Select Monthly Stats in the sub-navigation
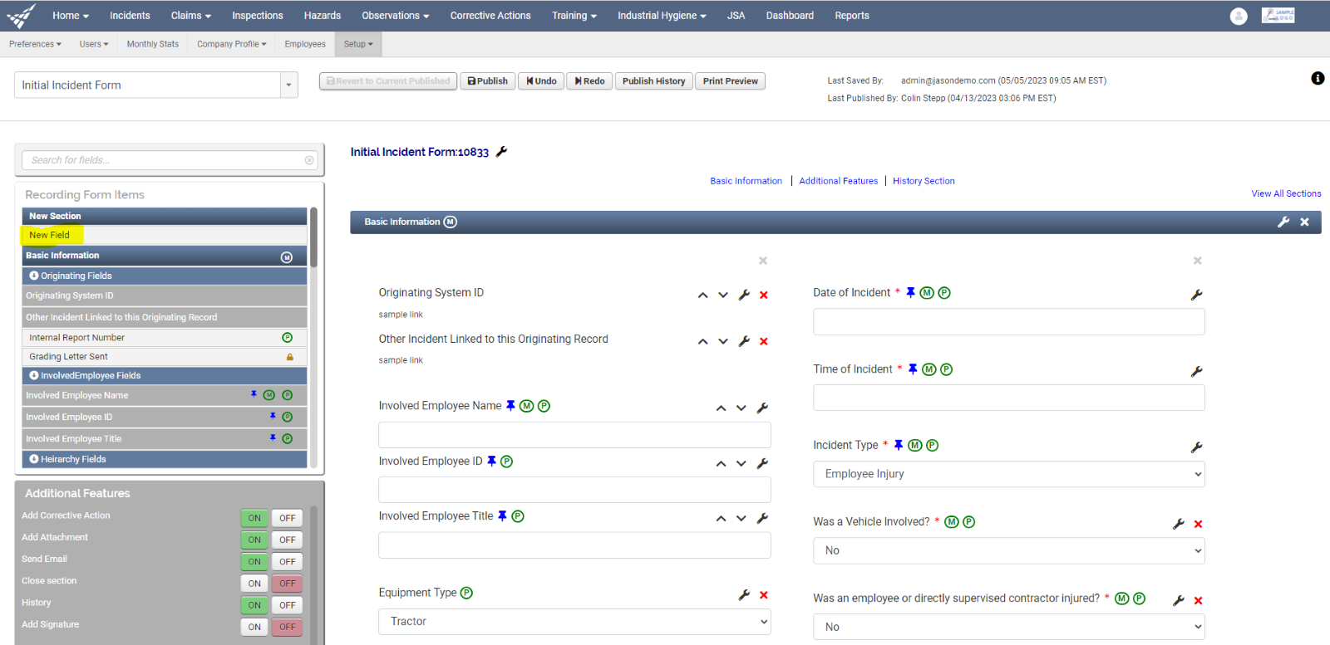The width and height of the screenshot is (1330, 645). pyautogui.click(x=153, y=44)
